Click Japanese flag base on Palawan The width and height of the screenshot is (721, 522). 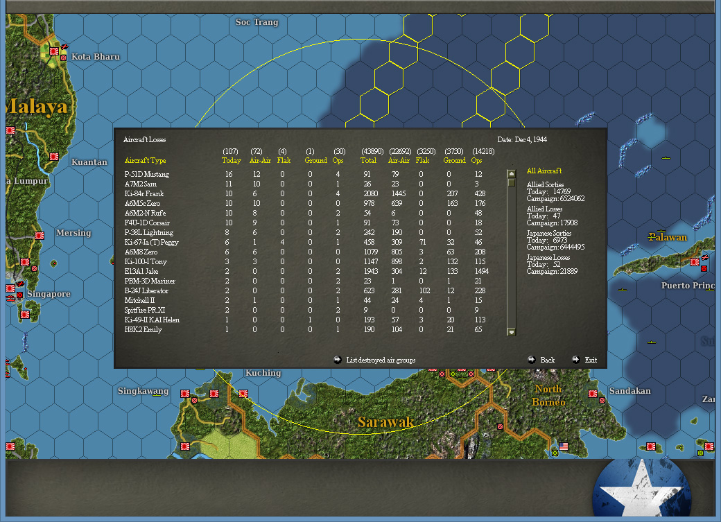[695, 262]
